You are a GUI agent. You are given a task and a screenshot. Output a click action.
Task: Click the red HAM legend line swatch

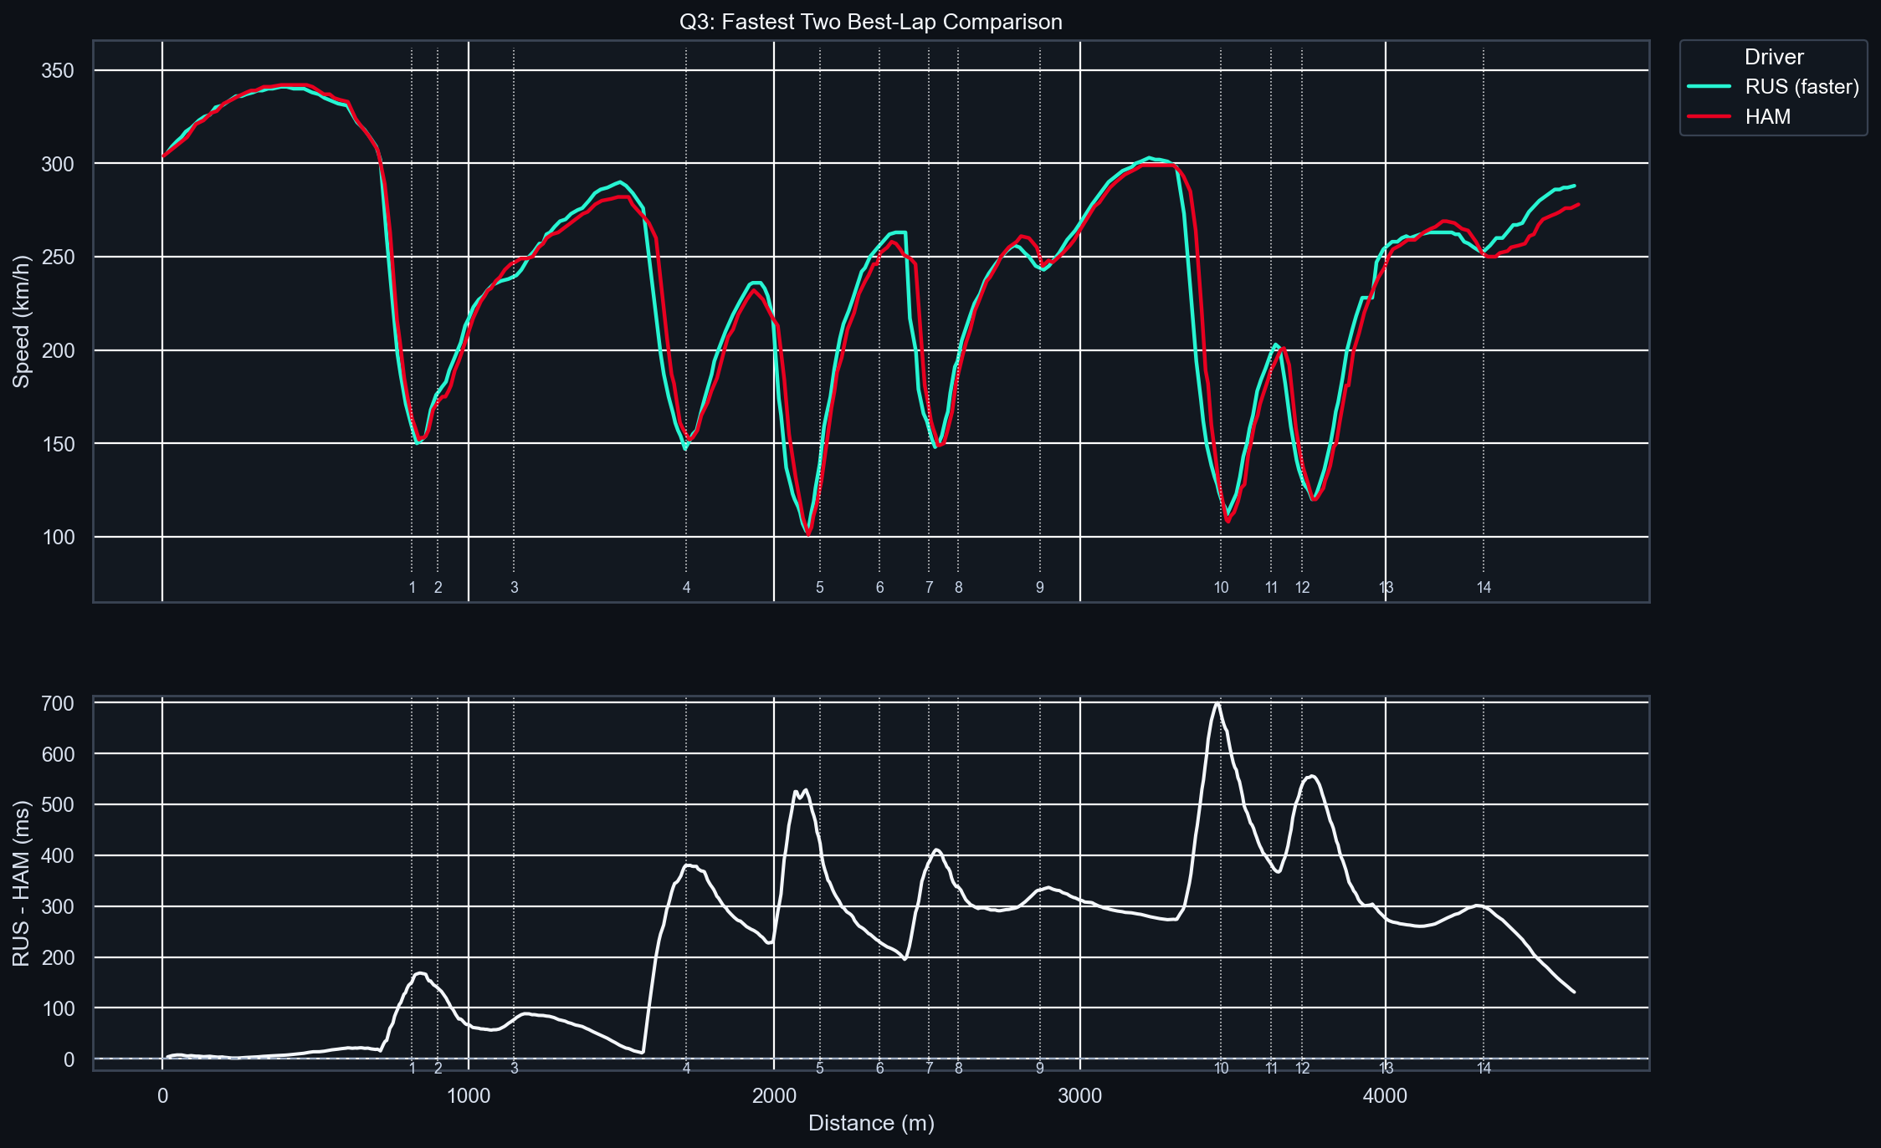coord(1709,117)
